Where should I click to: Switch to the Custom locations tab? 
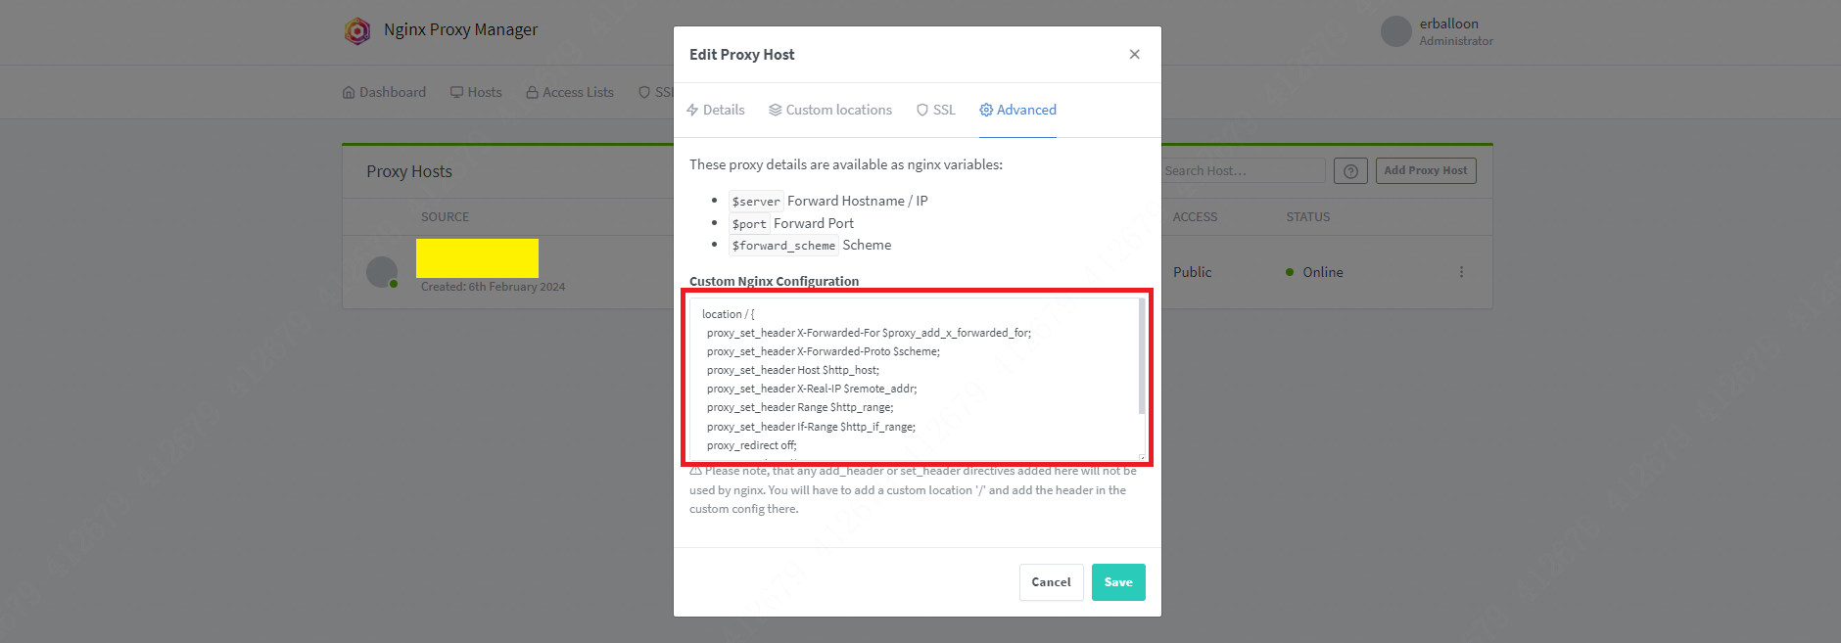(x=830, y=110)
